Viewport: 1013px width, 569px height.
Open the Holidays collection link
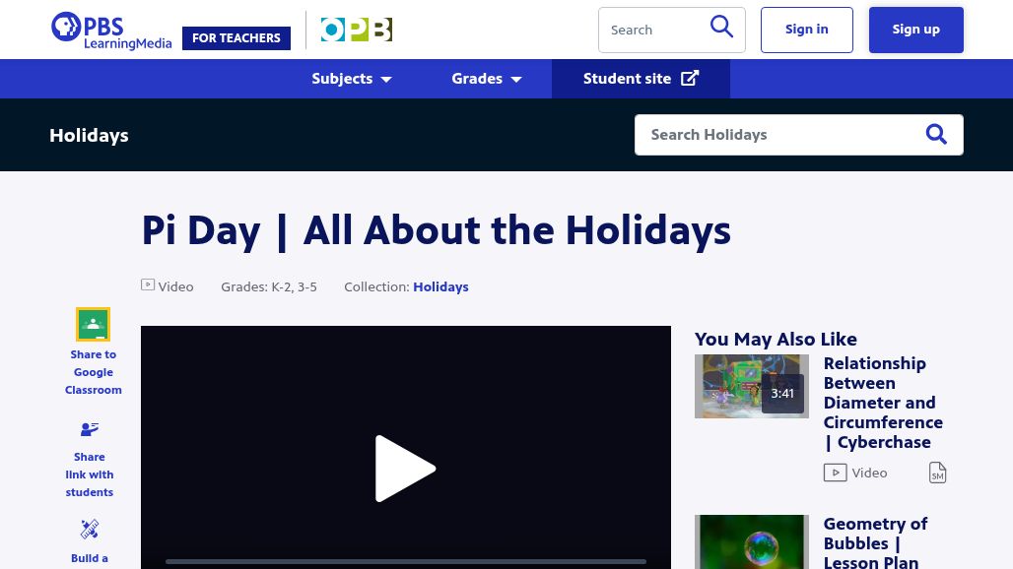[440, 286]
